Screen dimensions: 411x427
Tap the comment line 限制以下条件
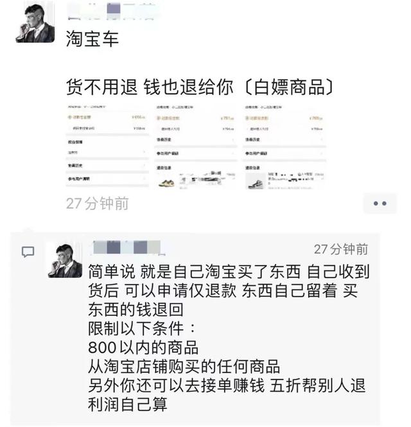click(x=142, y=329)
